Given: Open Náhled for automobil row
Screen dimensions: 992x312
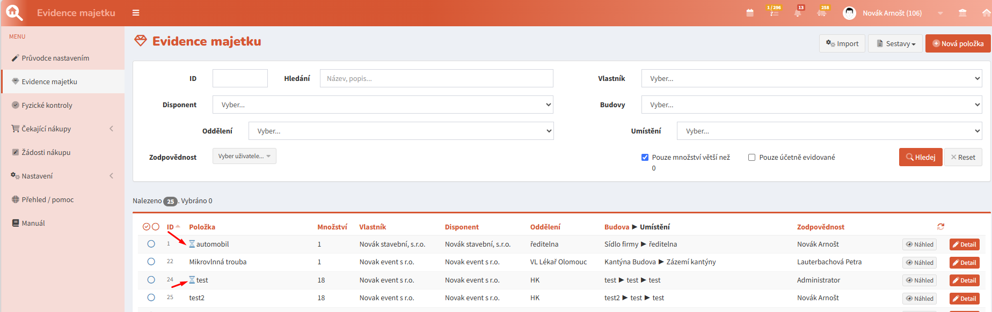Looking at the screenshot, I should (x=920, y=244).
